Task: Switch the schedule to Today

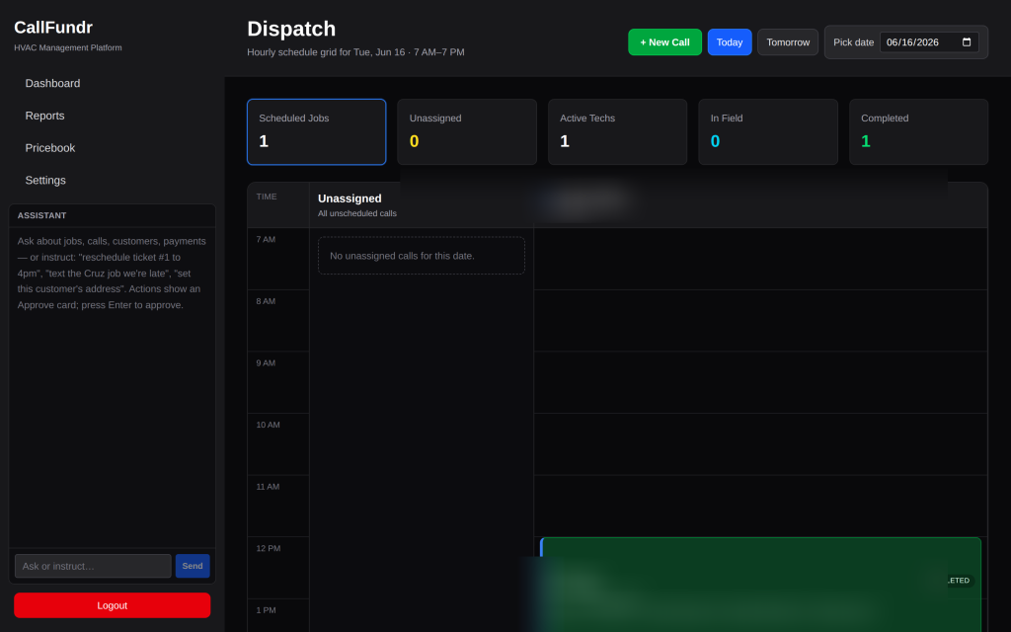Action: (730, 41)
